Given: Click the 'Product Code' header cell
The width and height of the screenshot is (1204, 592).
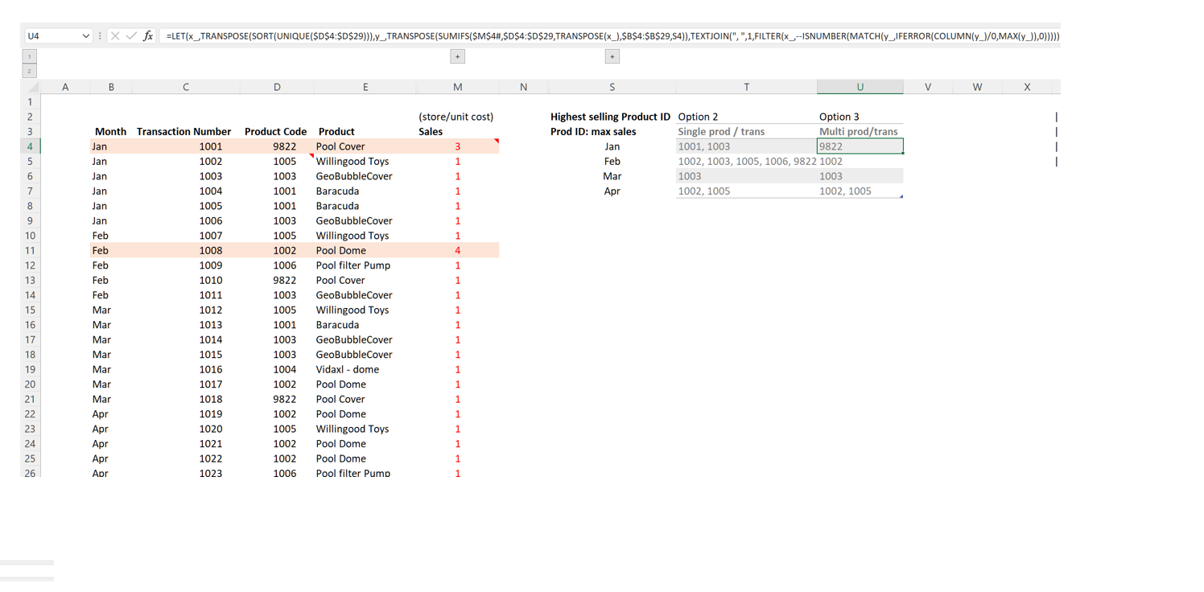Looking at the screenshot, I should click(276, 131).
